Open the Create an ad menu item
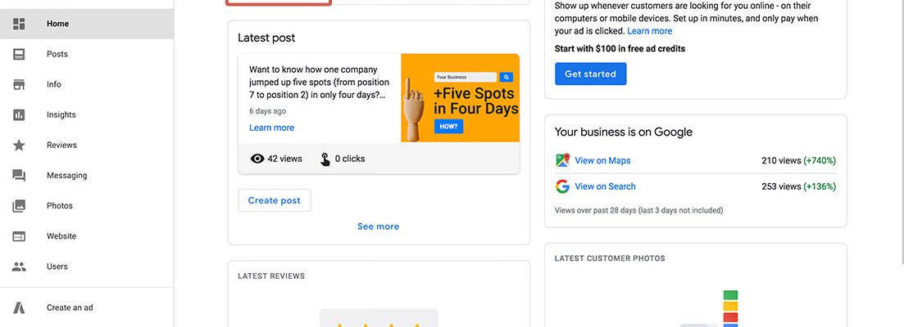This screenshot has width=904, height=327. coord(70,308)
